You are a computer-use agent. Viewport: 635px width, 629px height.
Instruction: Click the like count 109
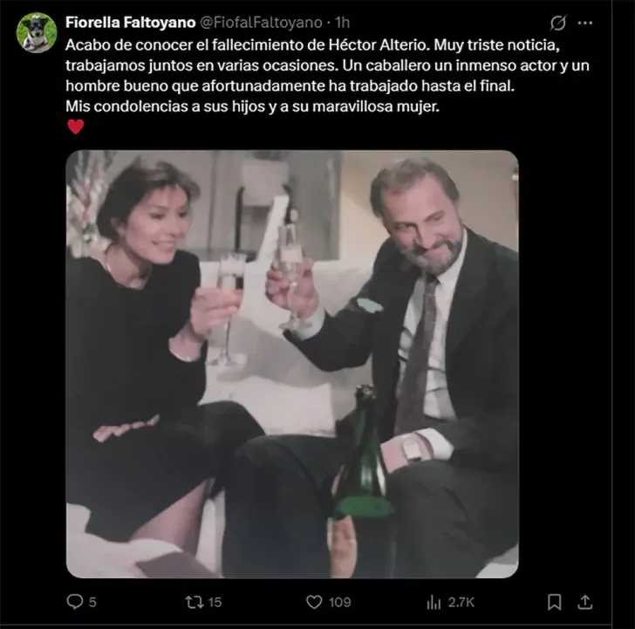click(340, 601)
